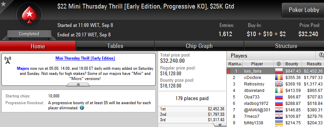Sort the list by the Rank column

[x=235, y=64]
